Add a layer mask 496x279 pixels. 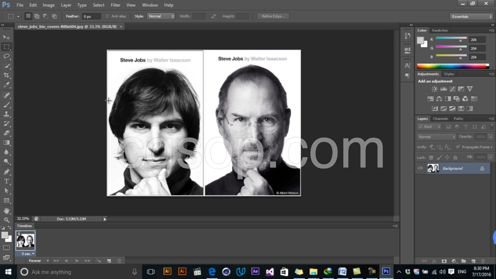click(x=444, y=261)
